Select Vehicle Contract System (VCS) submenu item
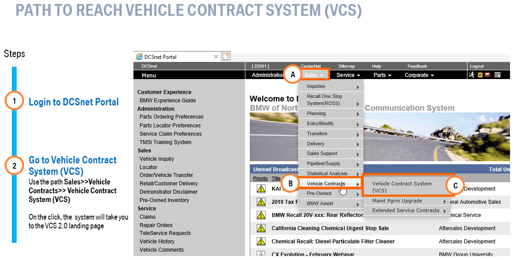This screenshot has height=260, width=514. point(402,187)
